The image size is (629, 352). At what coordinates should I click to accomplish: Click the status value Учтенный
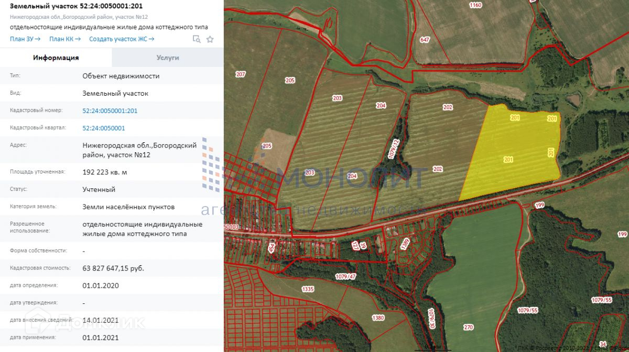click(x=99, y=189)
